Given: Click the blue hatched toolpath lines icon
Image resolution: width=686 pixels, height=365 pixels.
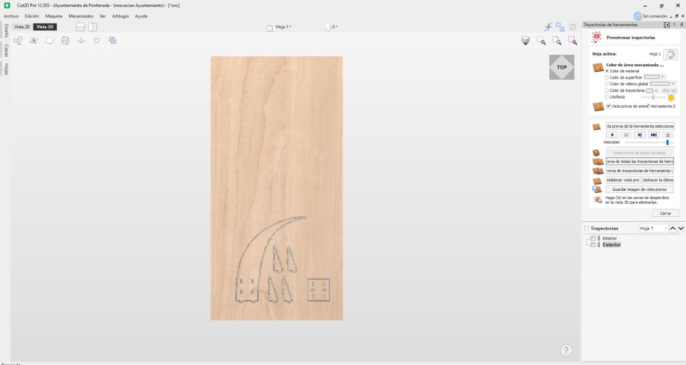Looking at the screenshot, I should point(113,41).
